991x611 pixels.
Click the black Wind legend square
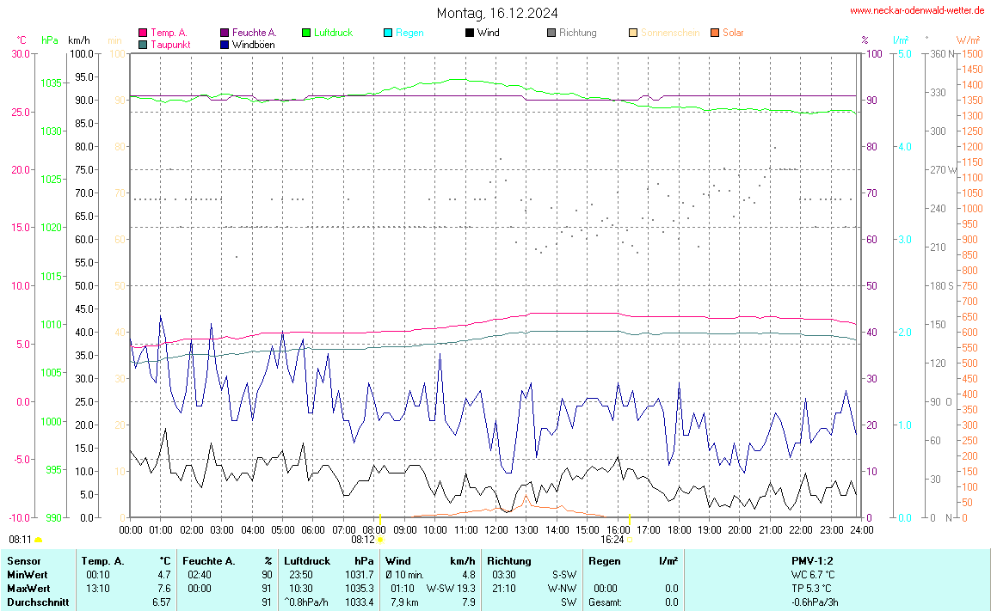coord(470,33)
